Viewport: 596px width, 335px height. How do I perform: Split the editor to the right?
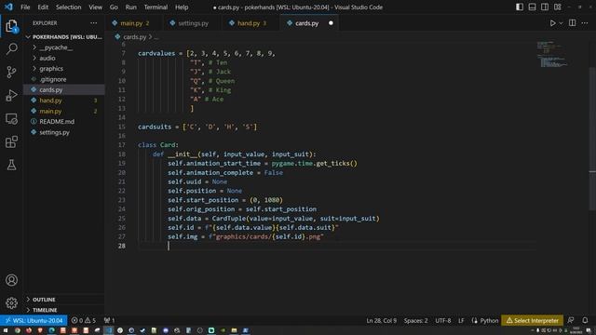point(572,23)
